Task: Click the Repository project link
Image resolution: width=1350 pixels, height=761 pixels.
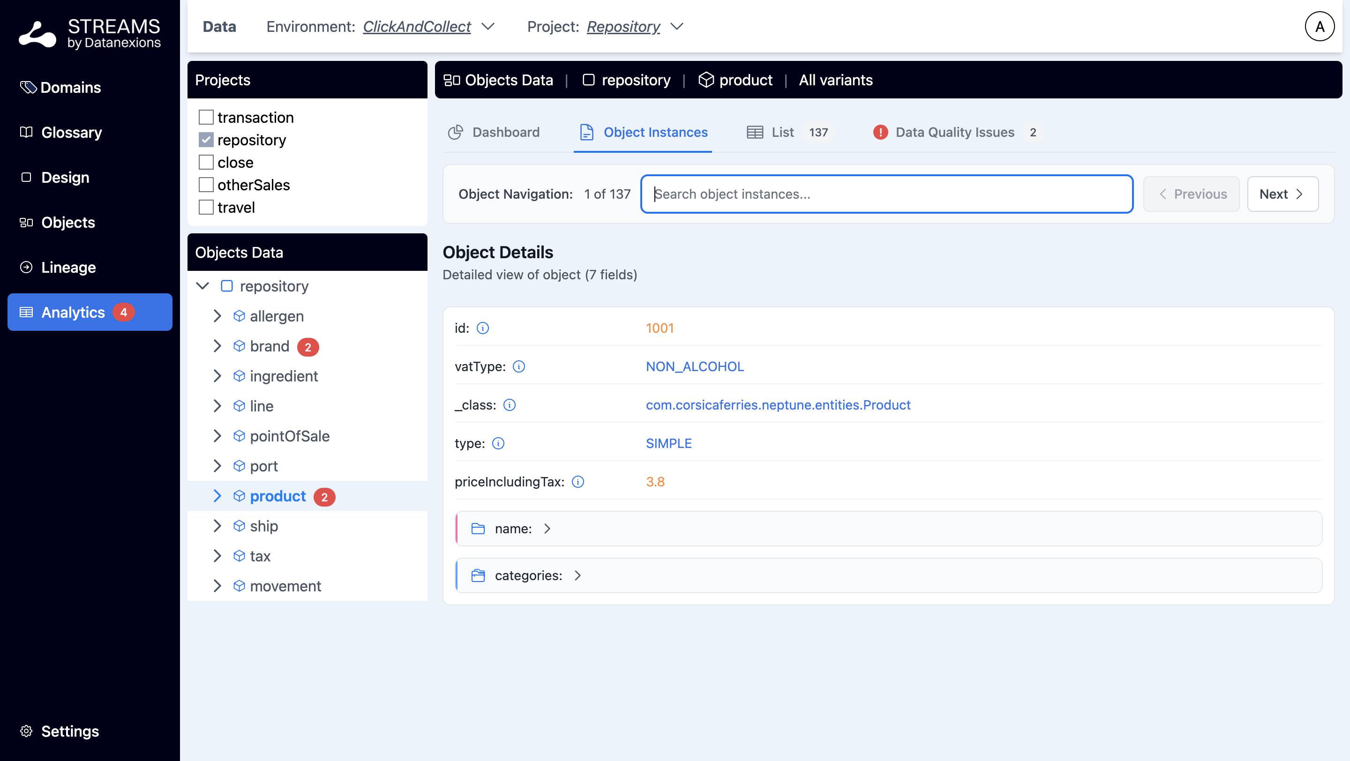Action: (623, 27)
